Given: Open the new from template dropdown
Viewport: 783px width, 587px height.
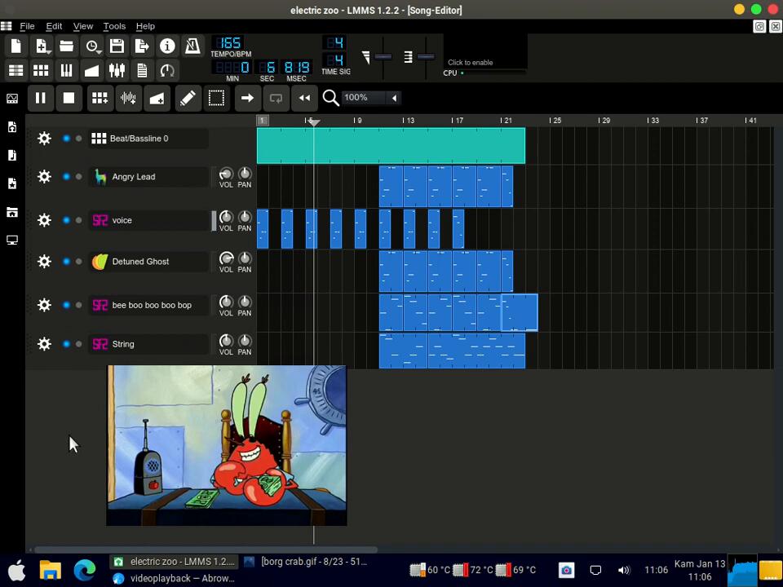Looking at the screenshot, I should point(41,46).
